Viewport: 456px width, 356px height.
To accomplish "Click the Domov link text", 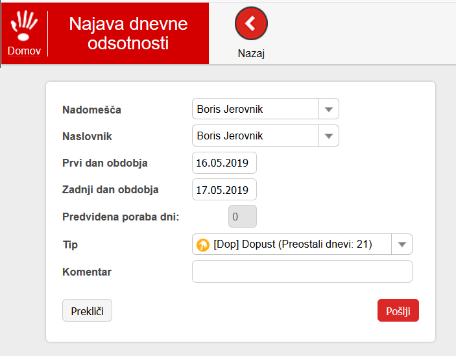I will 24,51.
